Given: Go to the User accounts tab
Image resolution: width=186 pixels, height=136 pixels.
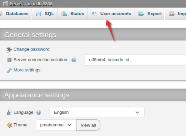Looking at the screenshot, I should (x=111, y=14).
